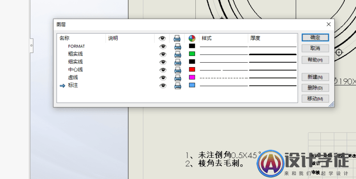
Task: Click the 棱角去毛刺 drawing note
Action: click(215, 163)
